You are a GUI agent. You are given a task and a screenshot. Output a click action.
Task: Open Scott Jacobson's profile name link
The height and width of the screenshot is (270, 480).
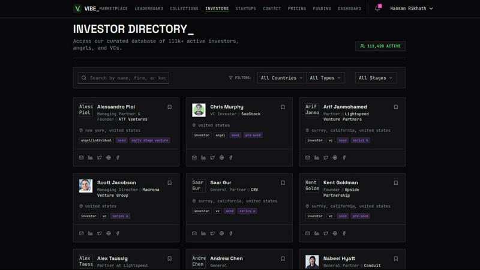116,182
